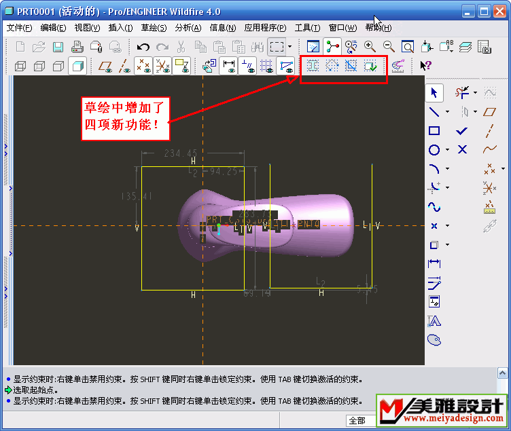Open the 编辑(E) menu
The width and height of the screenshot is (511, 431).
pyautogui.click(x=53, y=28)
